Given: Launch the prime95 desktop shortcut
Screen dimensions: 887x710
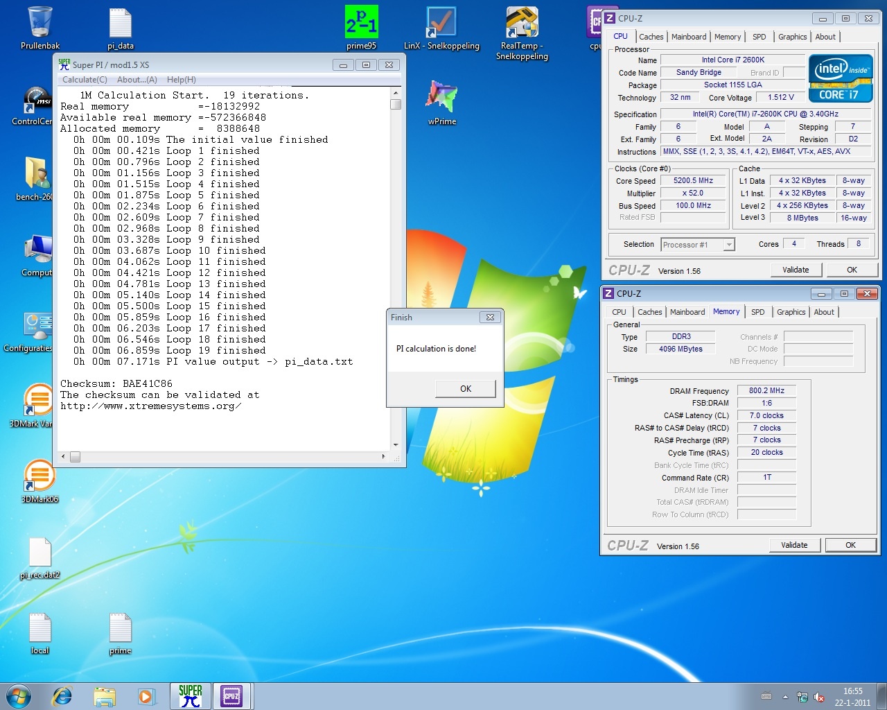Looking at the screenshot, I should pos(361,28).
